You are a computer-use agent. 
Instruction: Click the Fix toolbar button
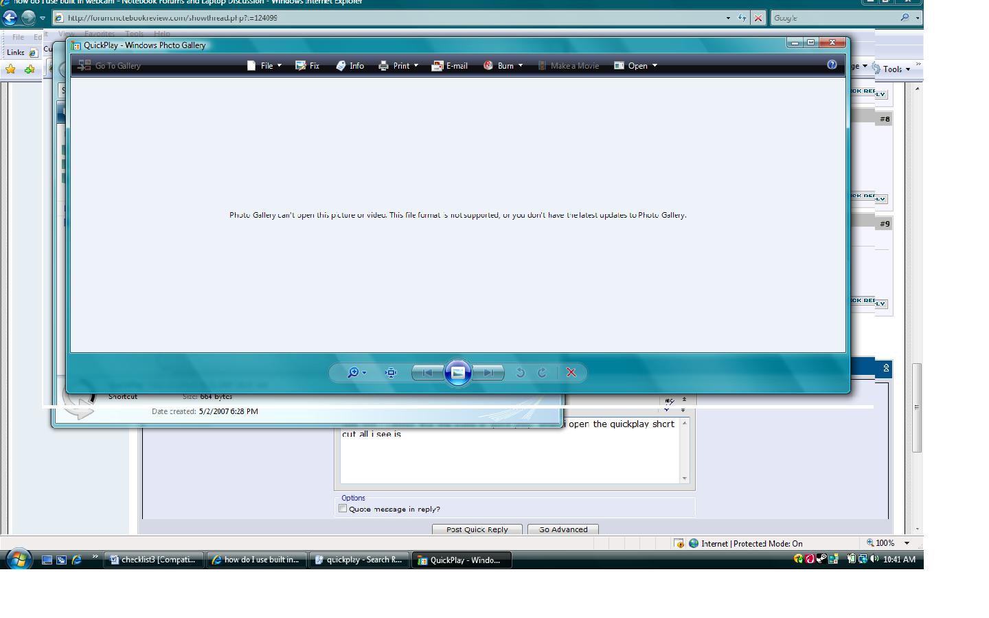(307, 65)
